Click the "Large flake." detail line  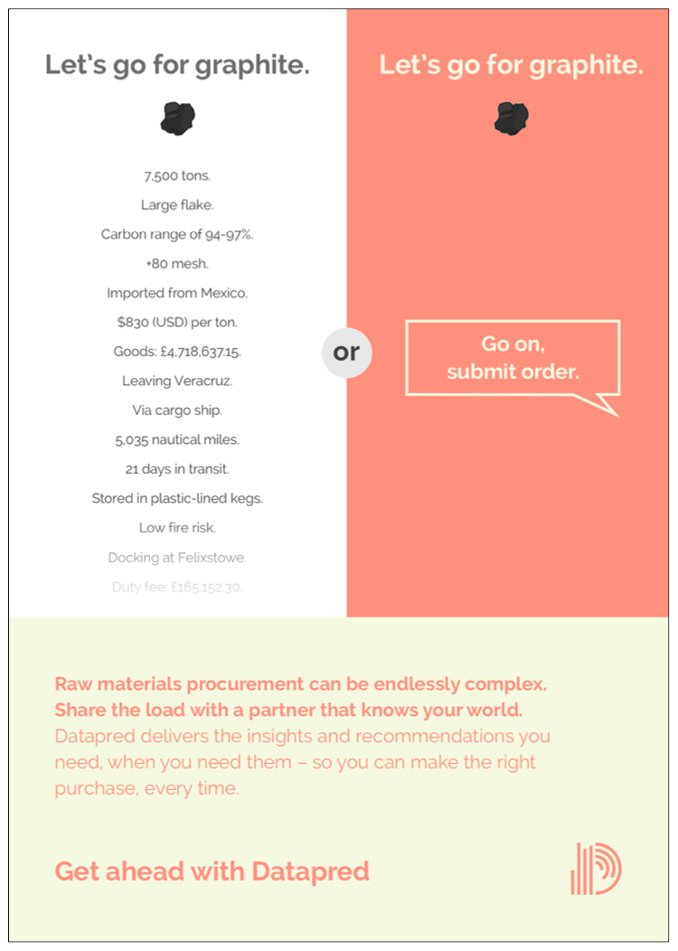pyautogui.click(x=177, y=205)
